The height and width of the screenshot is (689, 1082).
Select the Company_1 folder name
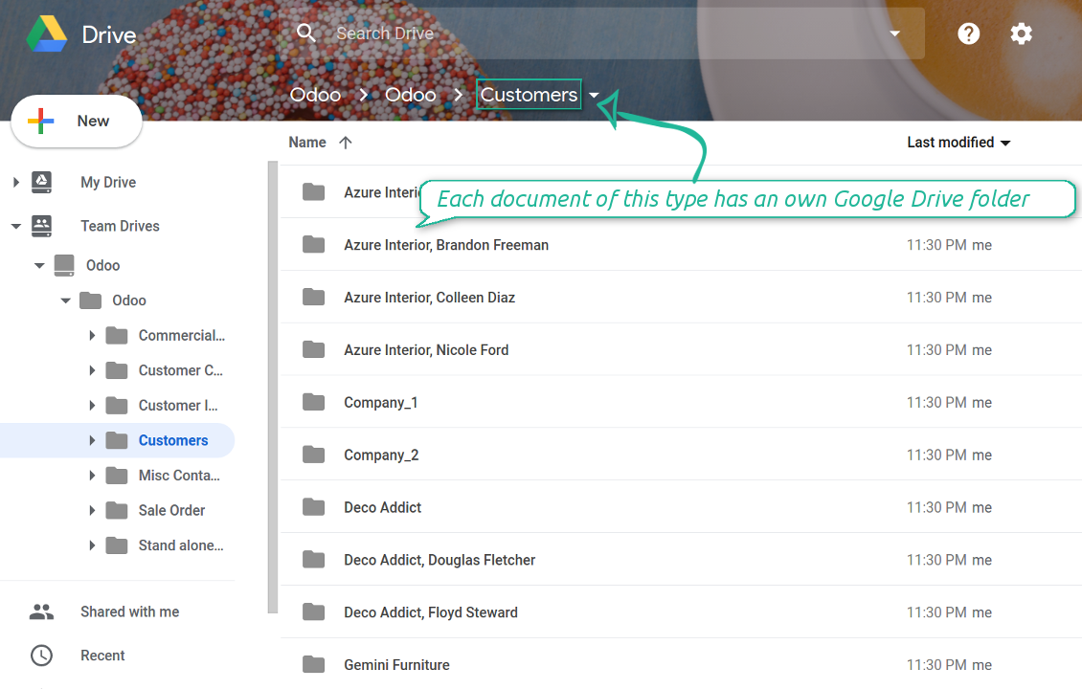pyautogui.click(x=381, y=402)
